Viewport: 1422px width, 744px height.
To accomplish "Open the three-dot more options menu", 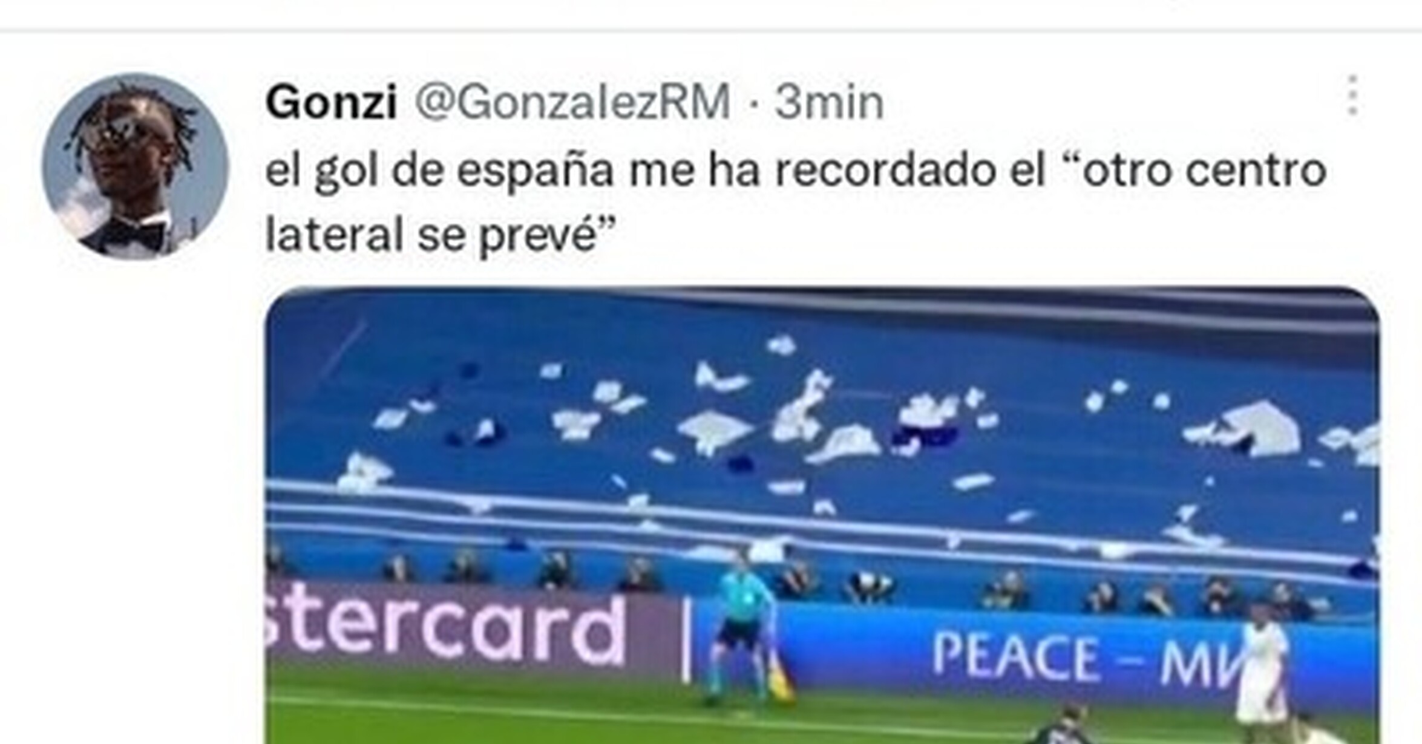I will click(x=1353, y=96).
